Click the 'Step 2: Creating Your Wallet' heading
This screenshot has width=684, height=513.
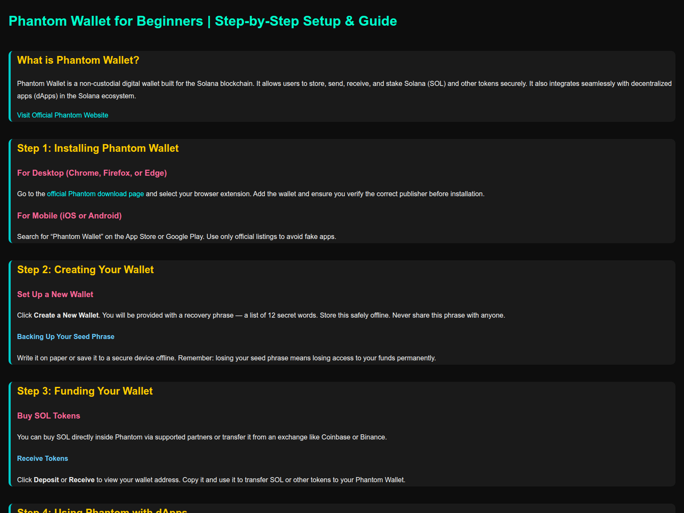(x=85, y=270)
